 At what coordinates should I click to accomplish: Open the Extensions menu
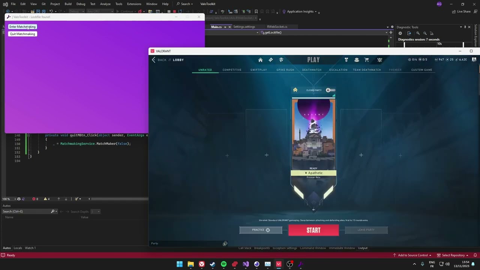click(x=134, y=4)
